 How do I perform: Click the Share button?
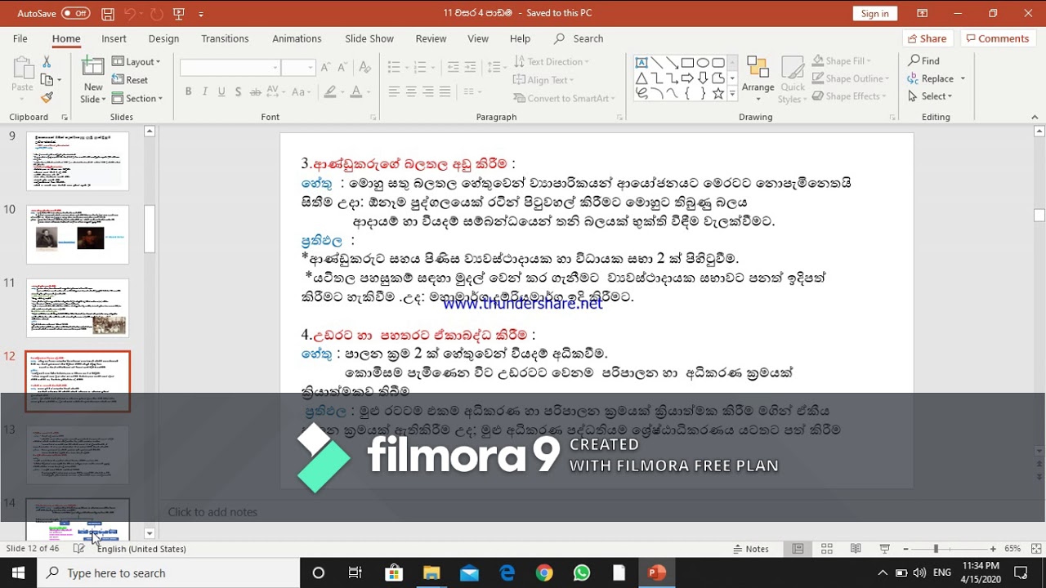tap(927, 38)
